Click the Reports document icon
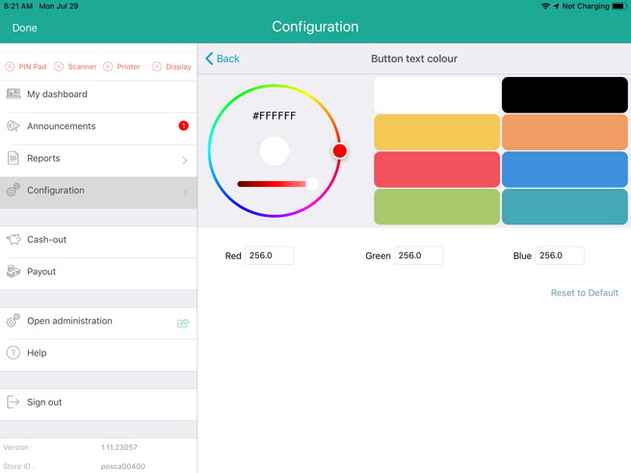 click(x=13, y=158)
